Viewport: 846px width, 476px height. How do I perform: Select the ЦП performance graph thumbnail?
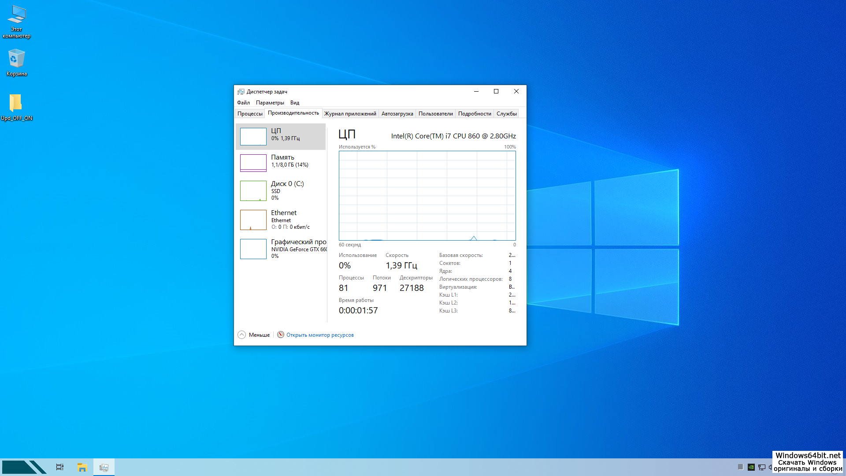[x=253, y=136]
